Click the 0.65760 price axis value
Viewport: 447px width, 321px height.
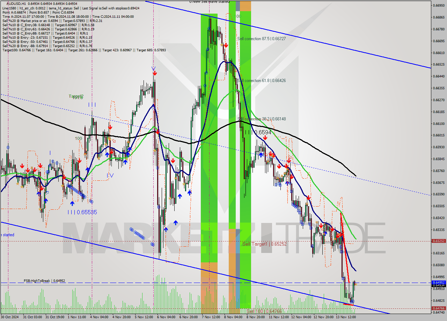click(438, 171)
